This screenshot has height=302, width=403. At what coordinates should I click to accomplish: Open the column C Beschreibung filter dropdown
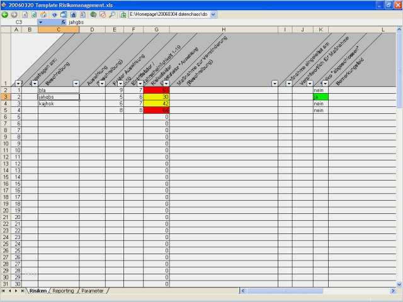[x=76, y=83]
